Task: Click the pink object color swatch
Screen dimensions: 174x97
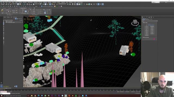Action: (154, 39)
